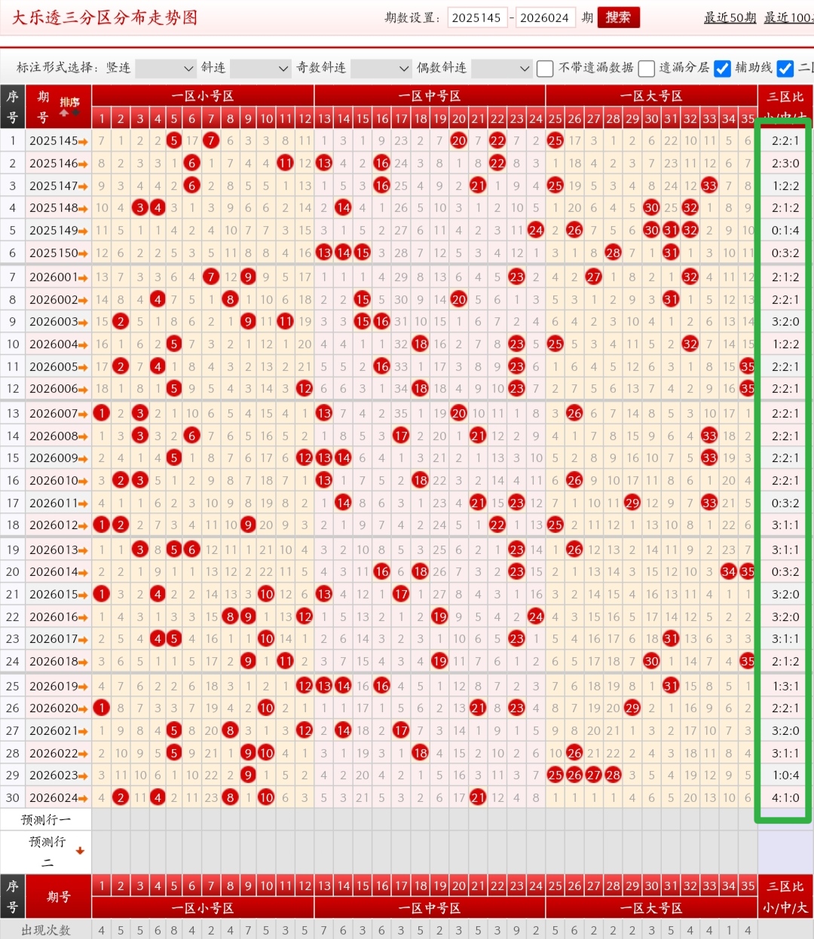Expand the 奇数斜连 dropdown

380,69
